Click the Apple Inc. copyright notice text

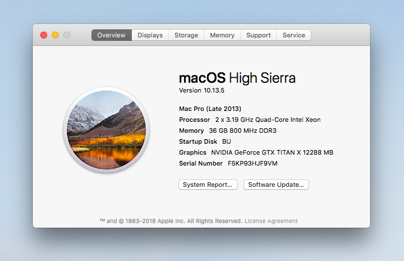[171, 221]
